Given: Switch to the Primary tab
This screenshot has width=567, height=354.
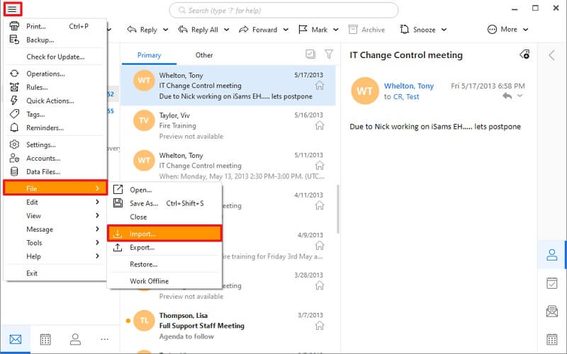Looking at the screenshot, I should coord(149,55).
